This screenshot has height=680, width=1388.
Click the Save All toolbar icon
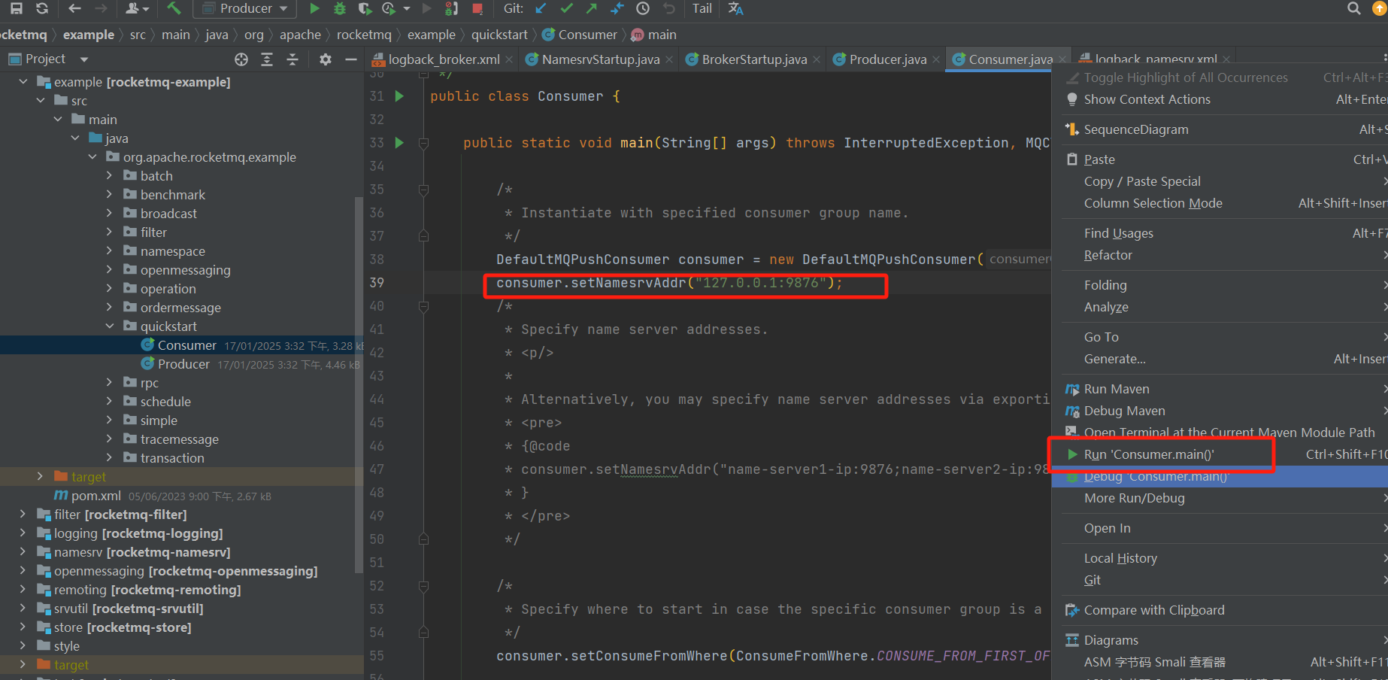coord(16,8)
